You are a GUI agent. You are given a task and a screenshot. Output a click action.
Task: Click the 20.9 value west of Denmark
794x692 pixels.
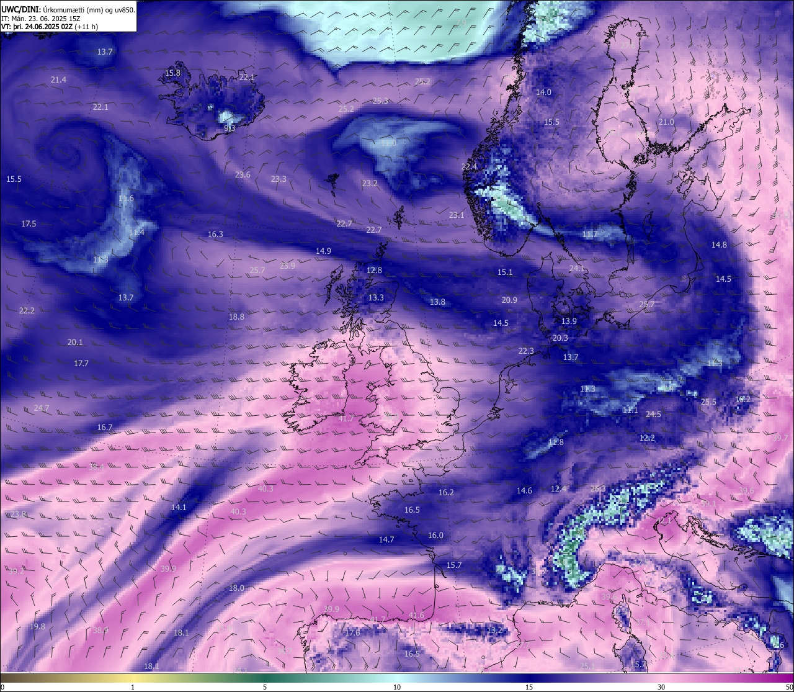tap(509, 300)
